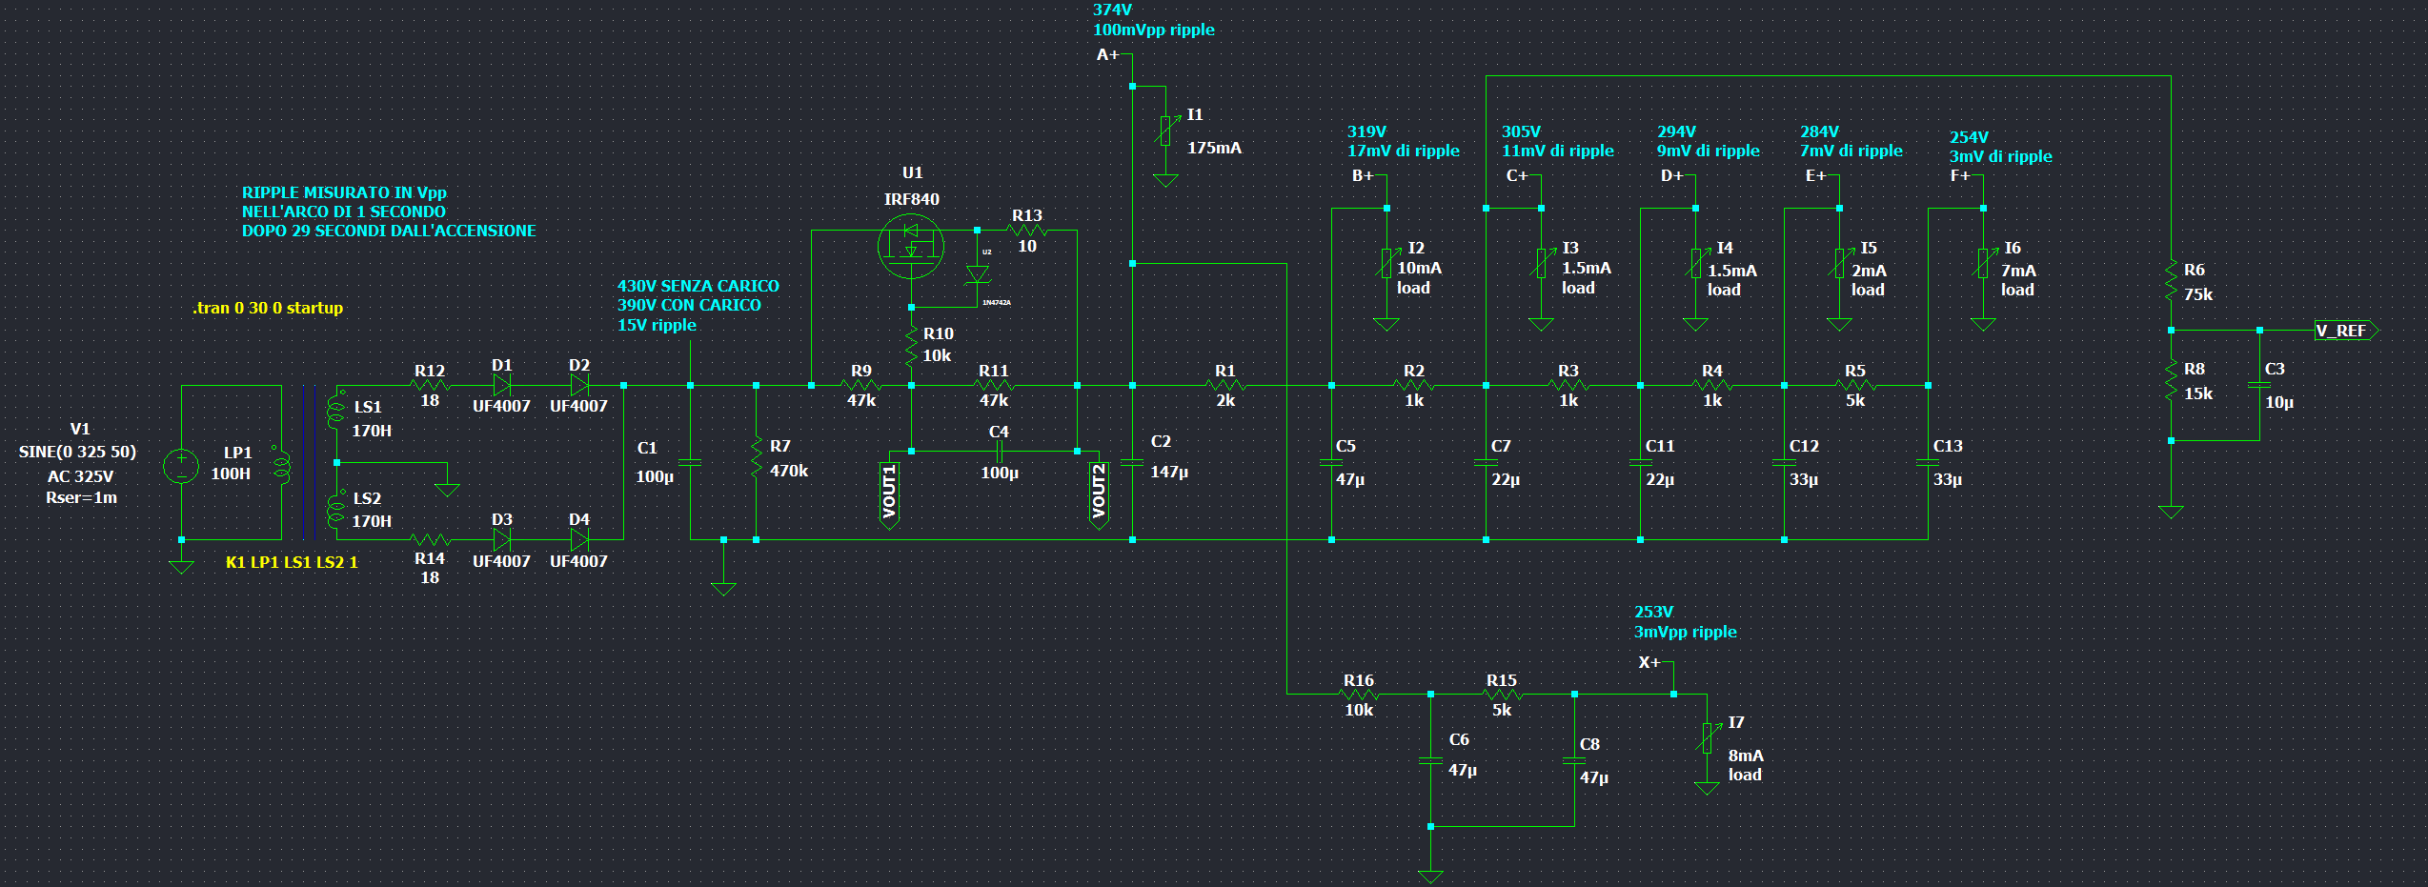
Task: Click the D1 UF4007 diode symbol
Action: point(501,385)
